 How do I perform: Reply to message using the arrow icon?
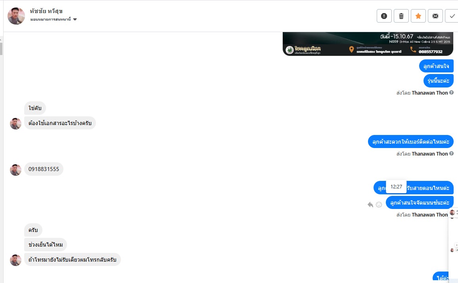coord(370,205)
